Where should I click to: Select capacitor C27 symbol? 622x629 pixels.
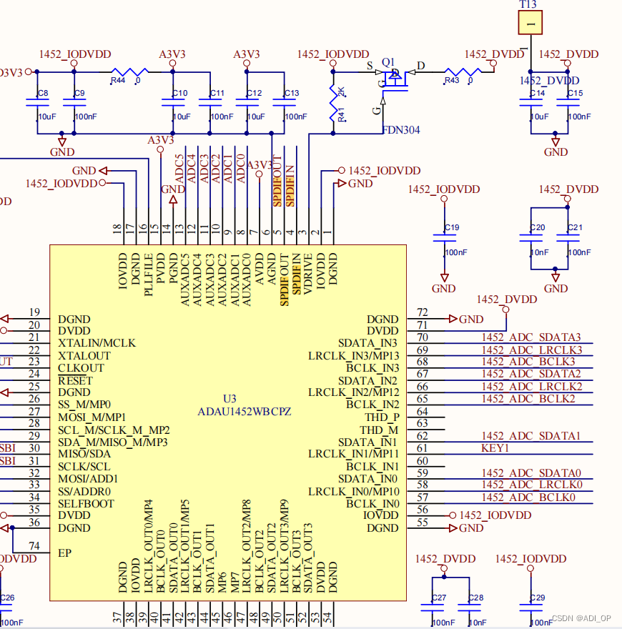click(433, 608)
